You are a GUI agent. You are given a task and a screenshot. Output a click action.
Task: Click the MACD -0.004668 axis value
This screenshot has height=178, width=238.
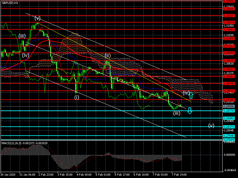coord(229,170)
